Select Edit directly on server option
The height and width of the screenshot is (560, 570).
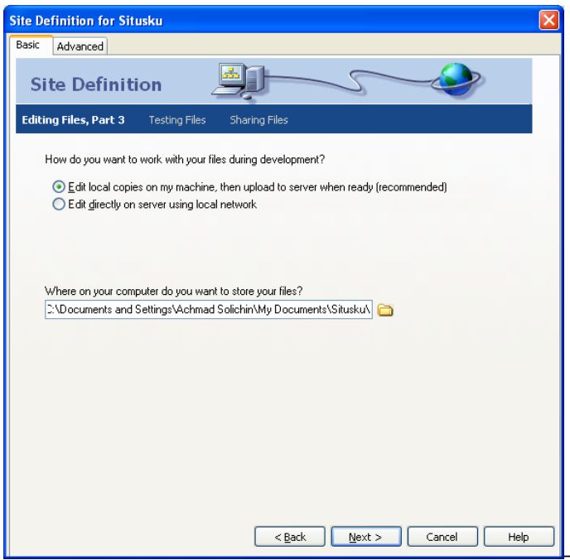[x=59, y=205]
